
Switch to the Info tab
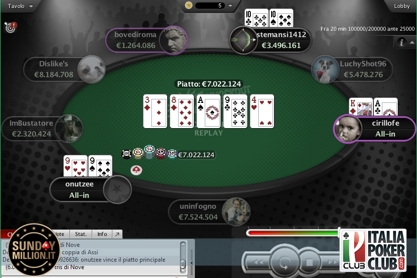click(102, 234)
